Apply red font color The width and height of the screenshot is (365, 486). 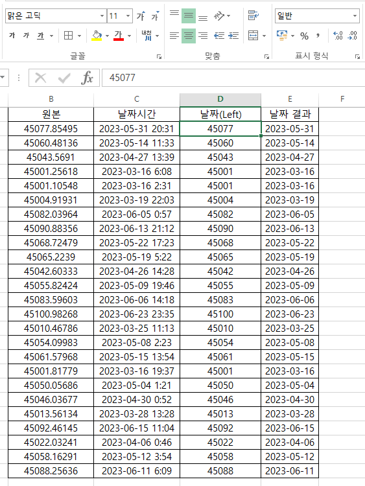(119, 36)
